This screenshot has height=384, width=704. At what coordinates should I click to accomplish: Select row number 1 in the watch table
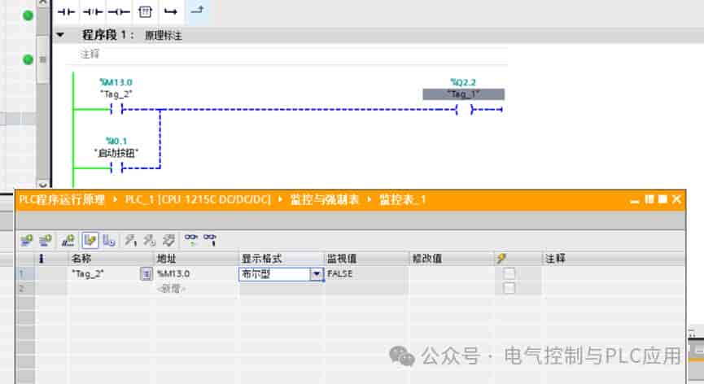[x=25, y=273]
